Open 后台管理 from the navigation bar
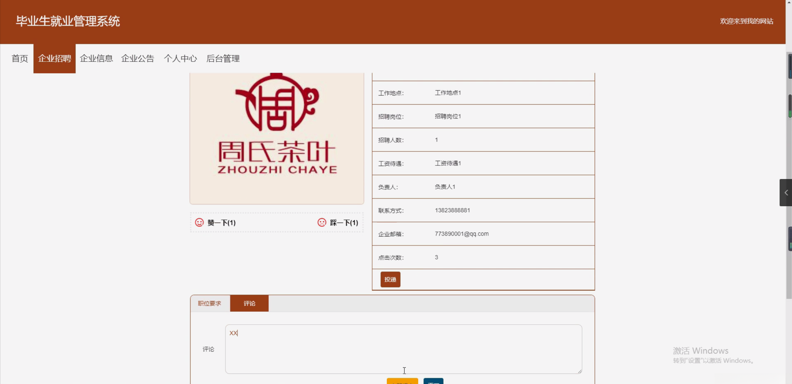Viewport: 792px width, 384px height. (x=223, y=58)
